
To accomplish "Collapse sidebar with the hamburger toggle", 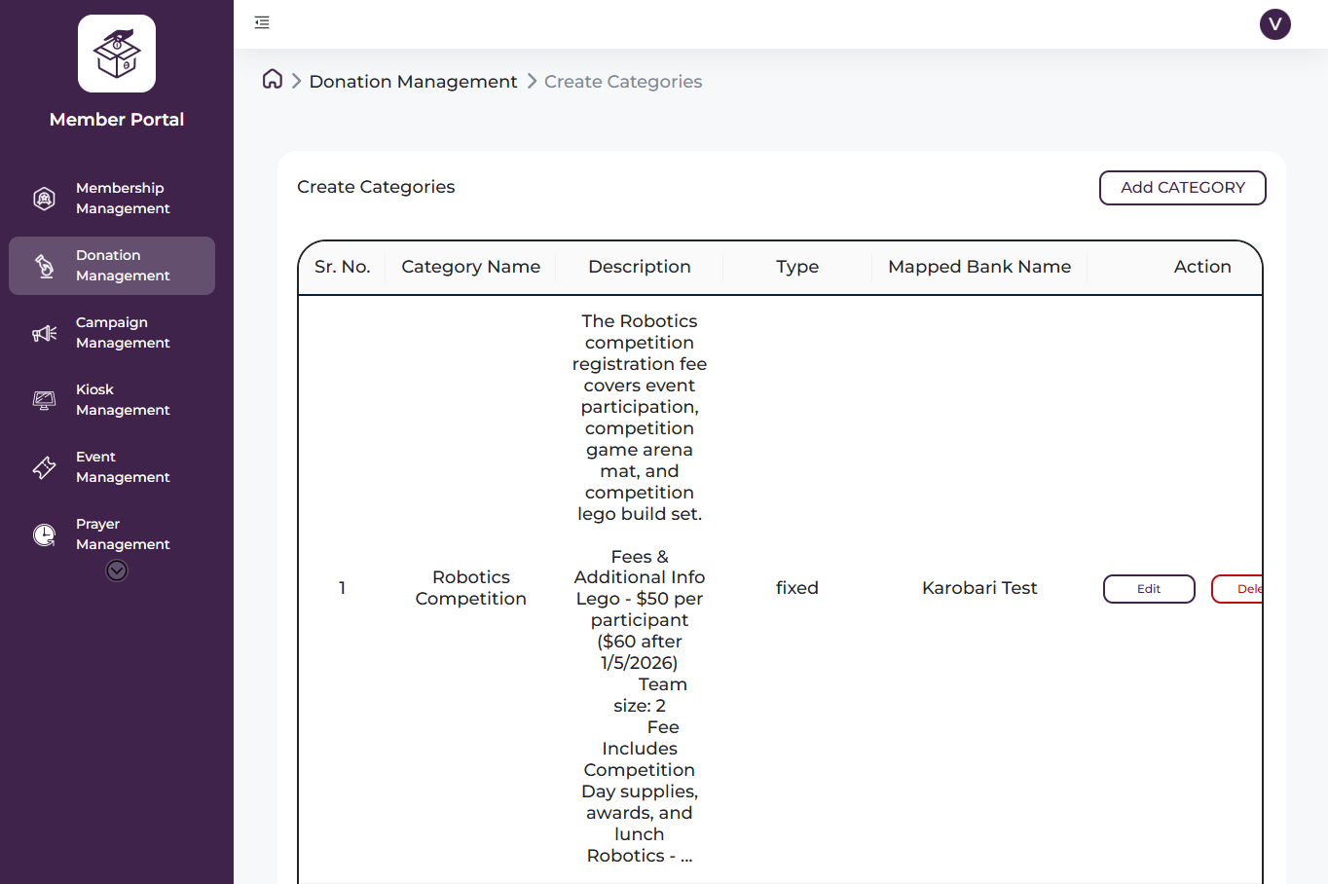I will tap(262, 22).
